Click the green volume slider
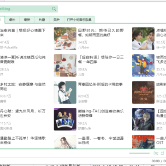166x166 pixels. click(x=139, y=153)
